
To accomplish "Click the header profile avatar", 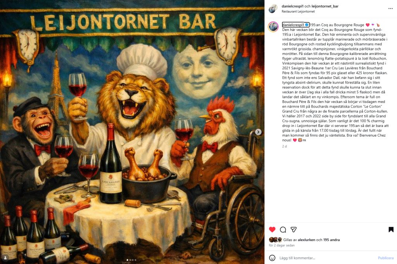I will (x=273, y=9).
